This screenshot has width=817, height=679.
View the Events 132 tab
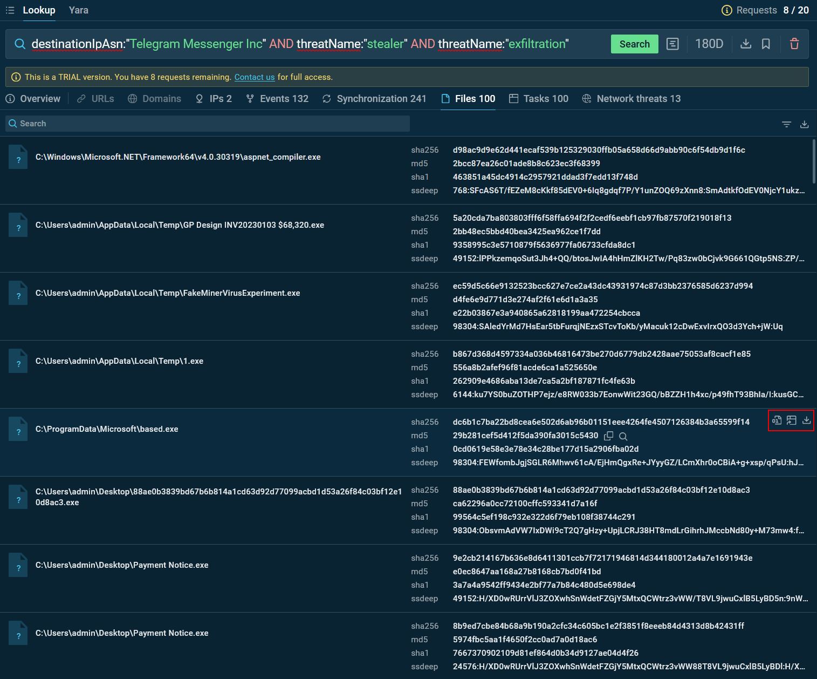[x=284, y=98]
